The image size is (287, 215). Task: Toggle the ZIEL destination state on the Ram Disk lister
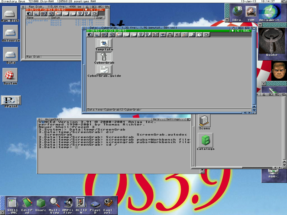pos(99,10)
